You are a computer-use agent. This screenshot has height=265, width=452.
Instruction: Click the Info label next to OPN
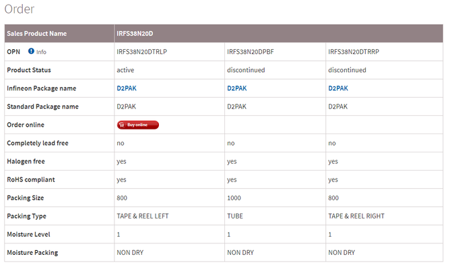(x=41, y=52)
